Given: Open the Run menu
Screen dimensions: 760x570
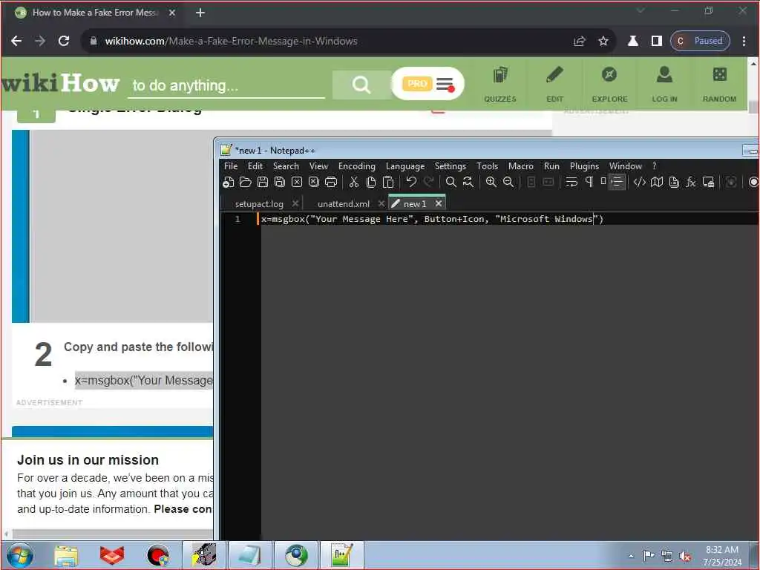Looking at the screenshot, I should point(551,166).
